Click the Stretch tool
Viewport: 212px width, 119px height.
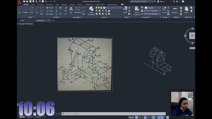pos(50,14)
